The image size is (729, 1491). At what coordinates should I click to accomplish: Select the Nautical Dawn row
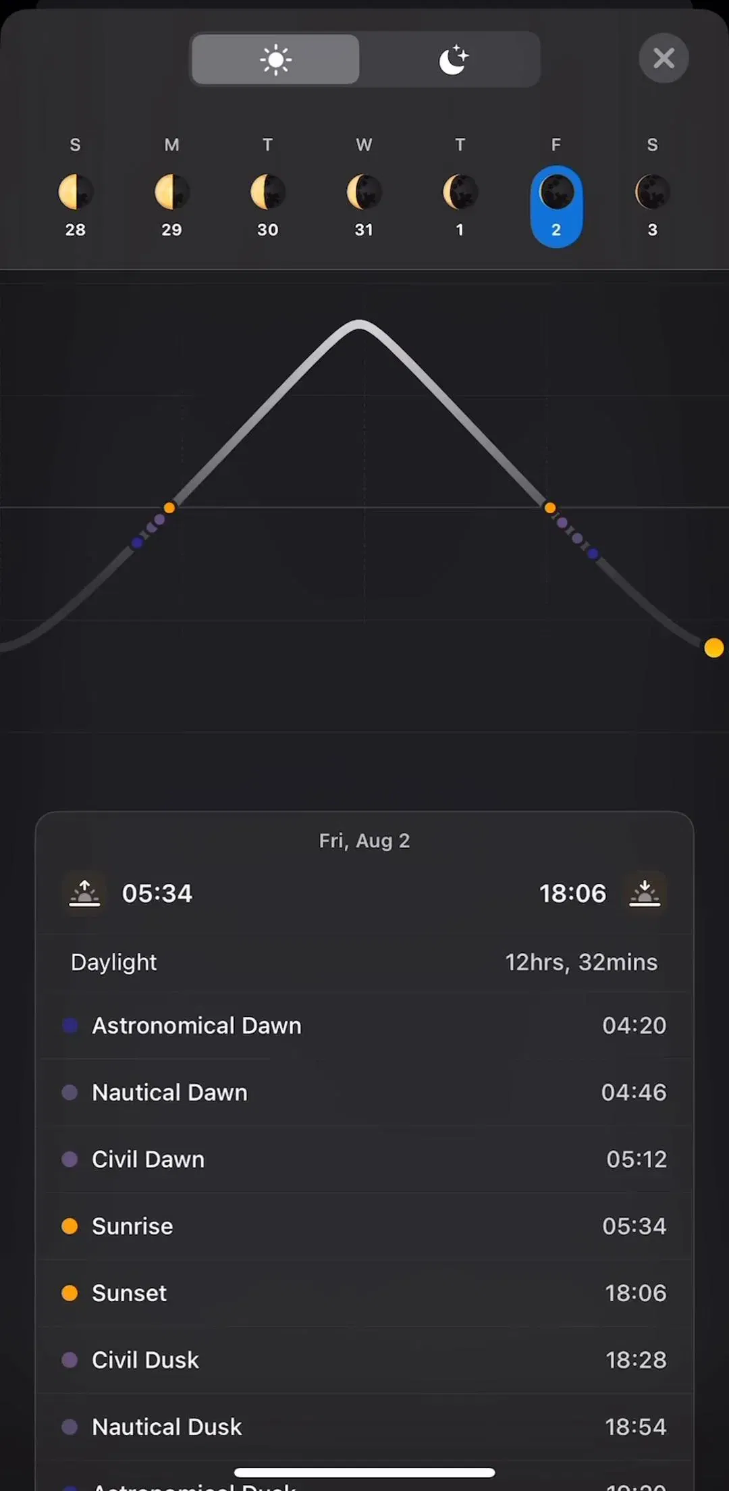tap(364, 1092)
